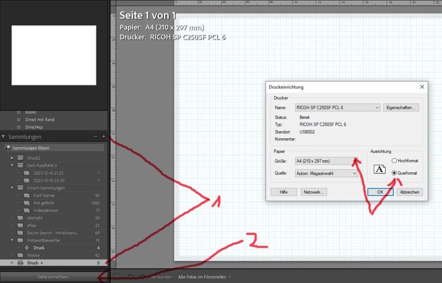
Task: Collapse the Fotowettbewerbe collection set
Action: pyautogui.click(x=12, y=240)
